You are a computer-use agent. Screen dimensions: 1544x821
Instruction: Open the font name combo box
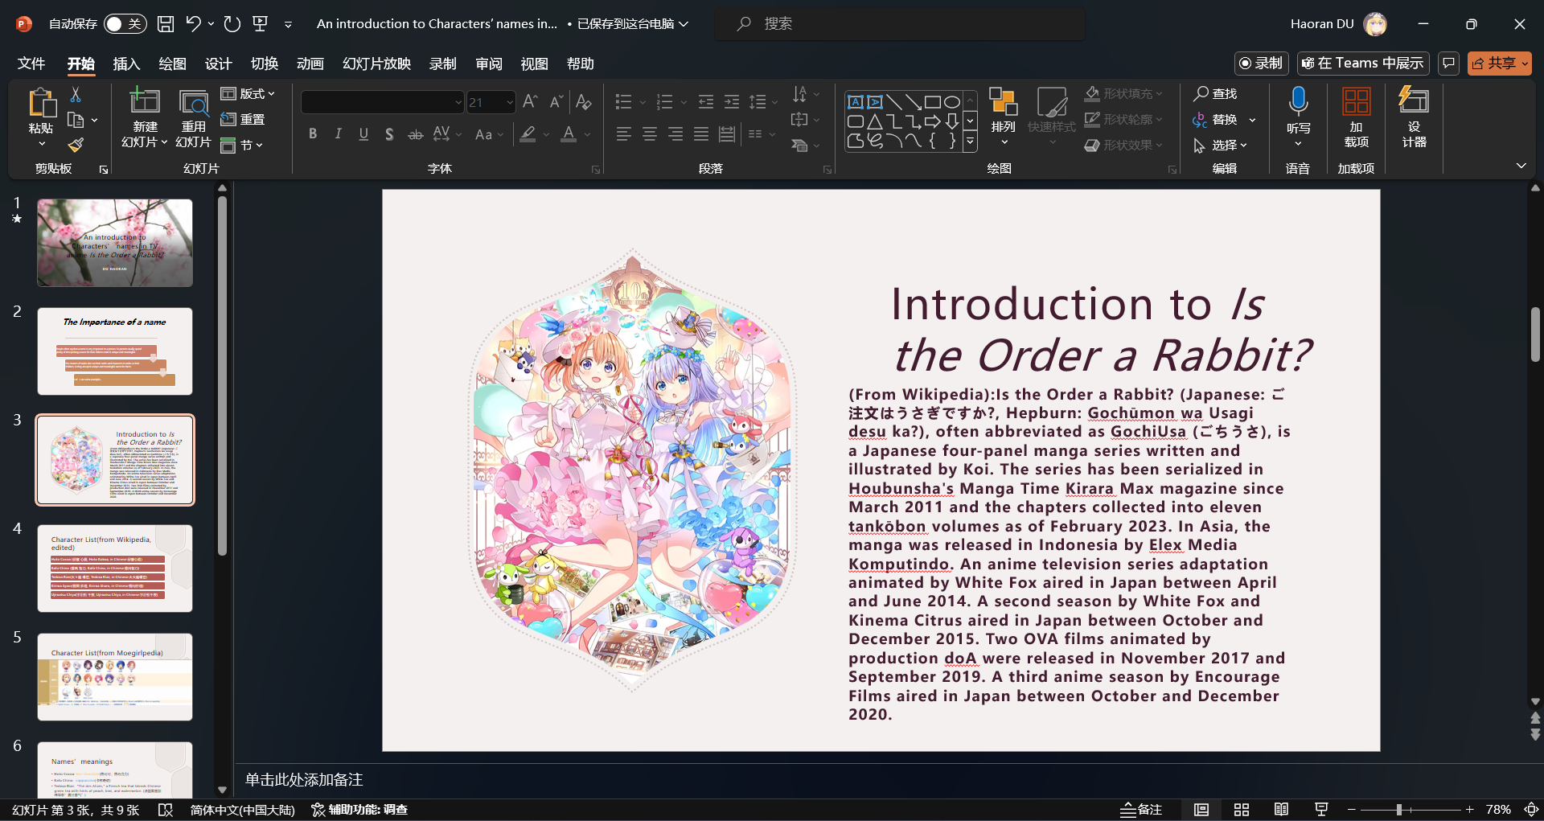[x=383, y=102]
